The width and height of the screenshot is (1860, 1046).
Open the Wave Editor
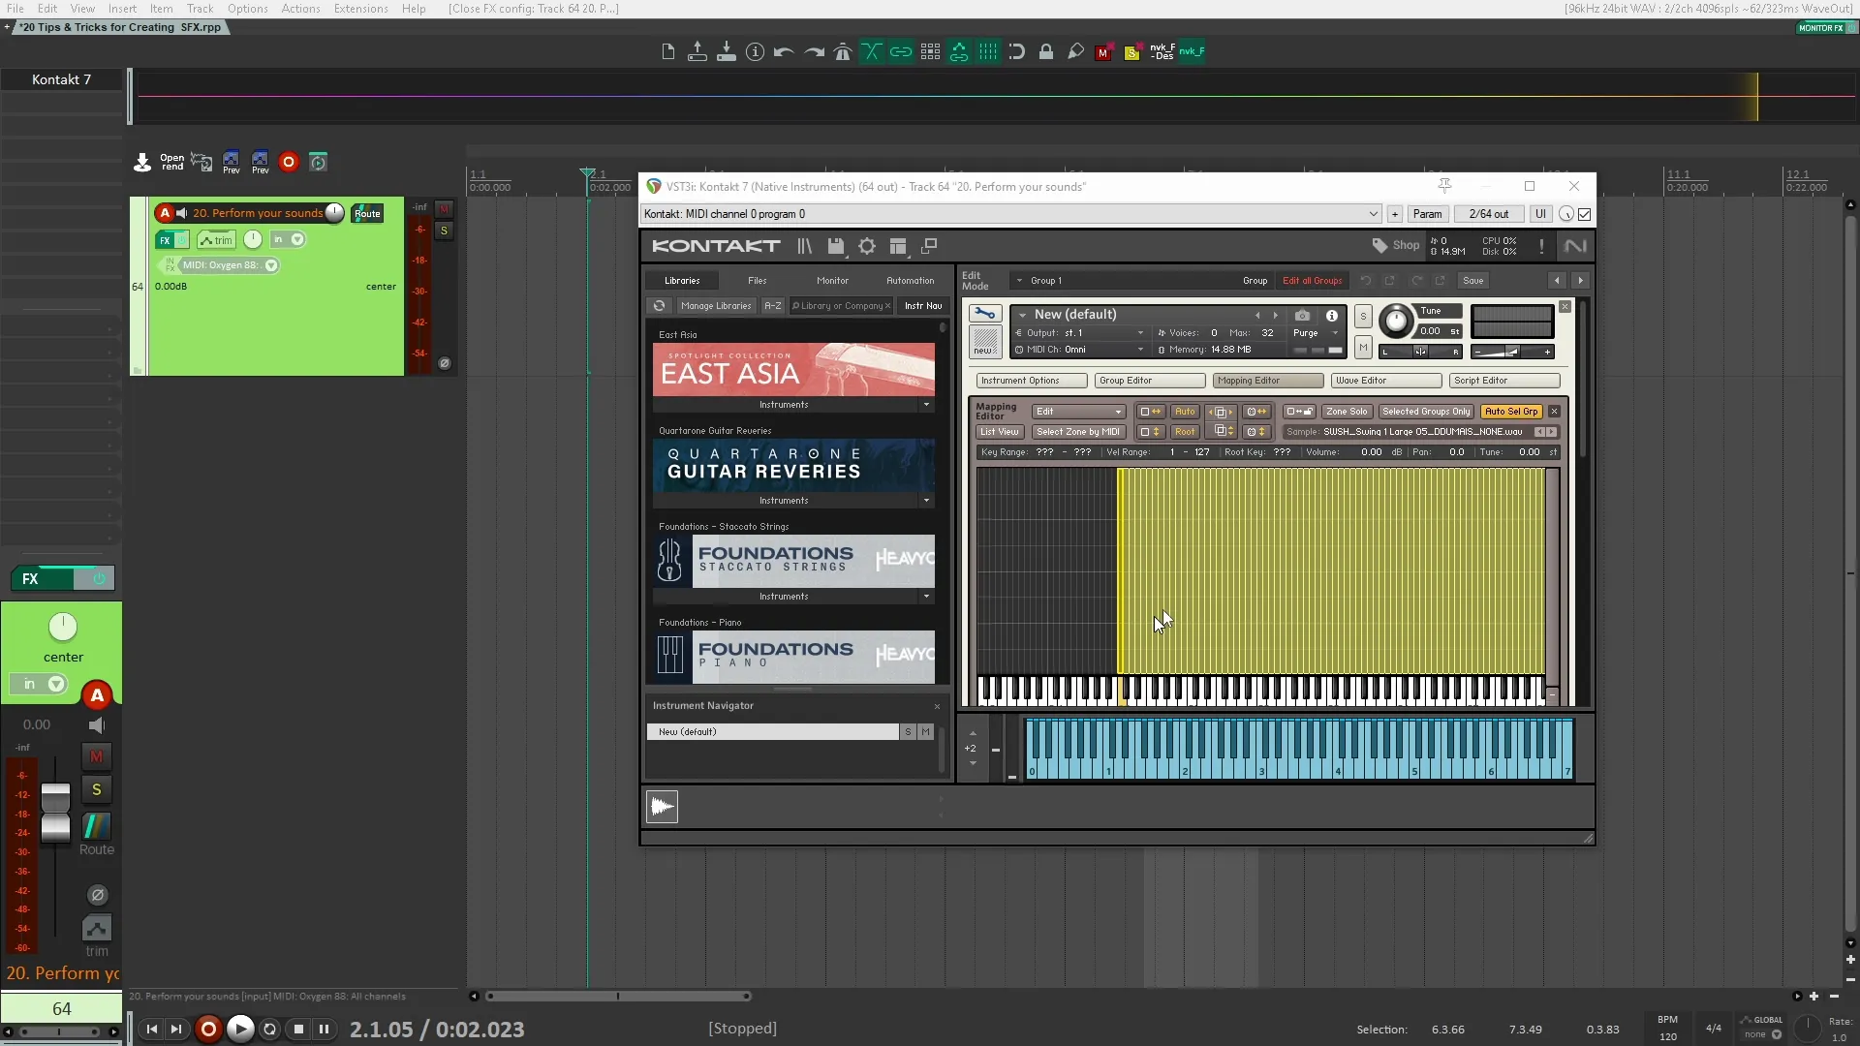tap(1386, 381)
